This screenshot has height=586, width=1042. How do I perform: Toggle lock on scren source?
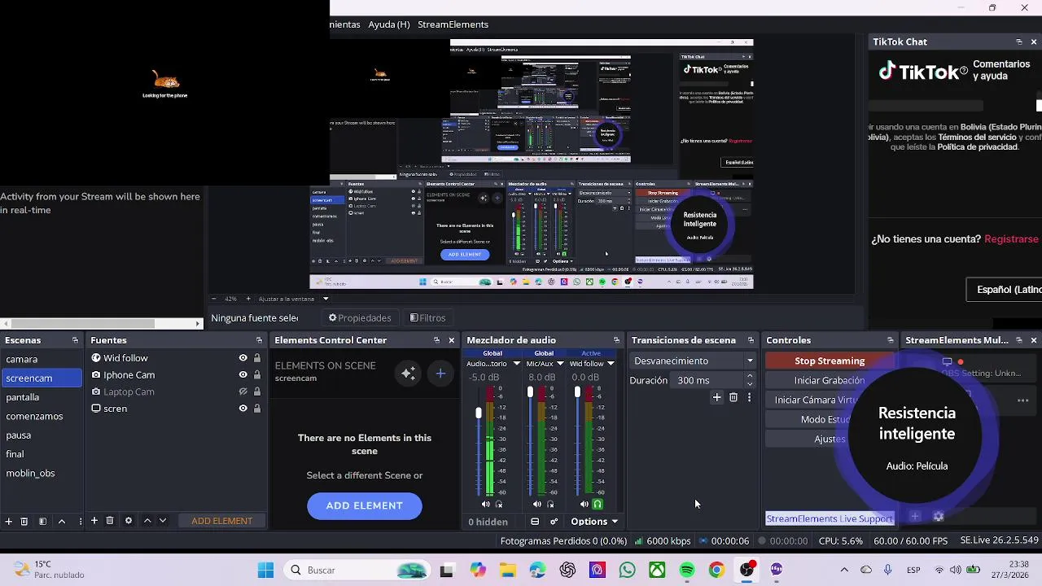257,409
